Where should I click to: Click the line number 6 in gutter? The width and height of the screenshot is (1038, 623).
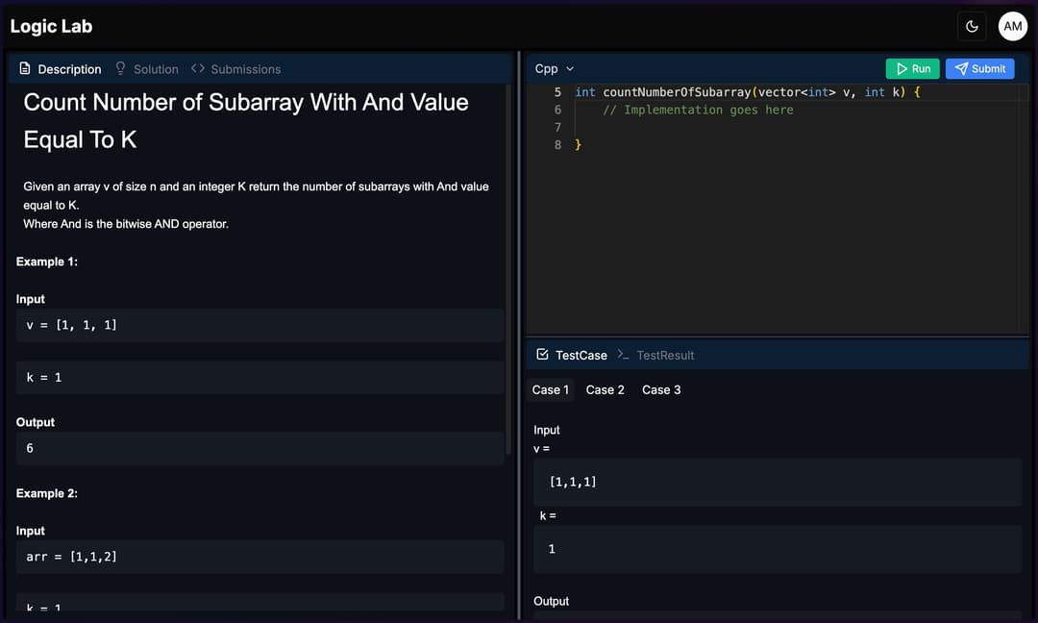(557, 110)
